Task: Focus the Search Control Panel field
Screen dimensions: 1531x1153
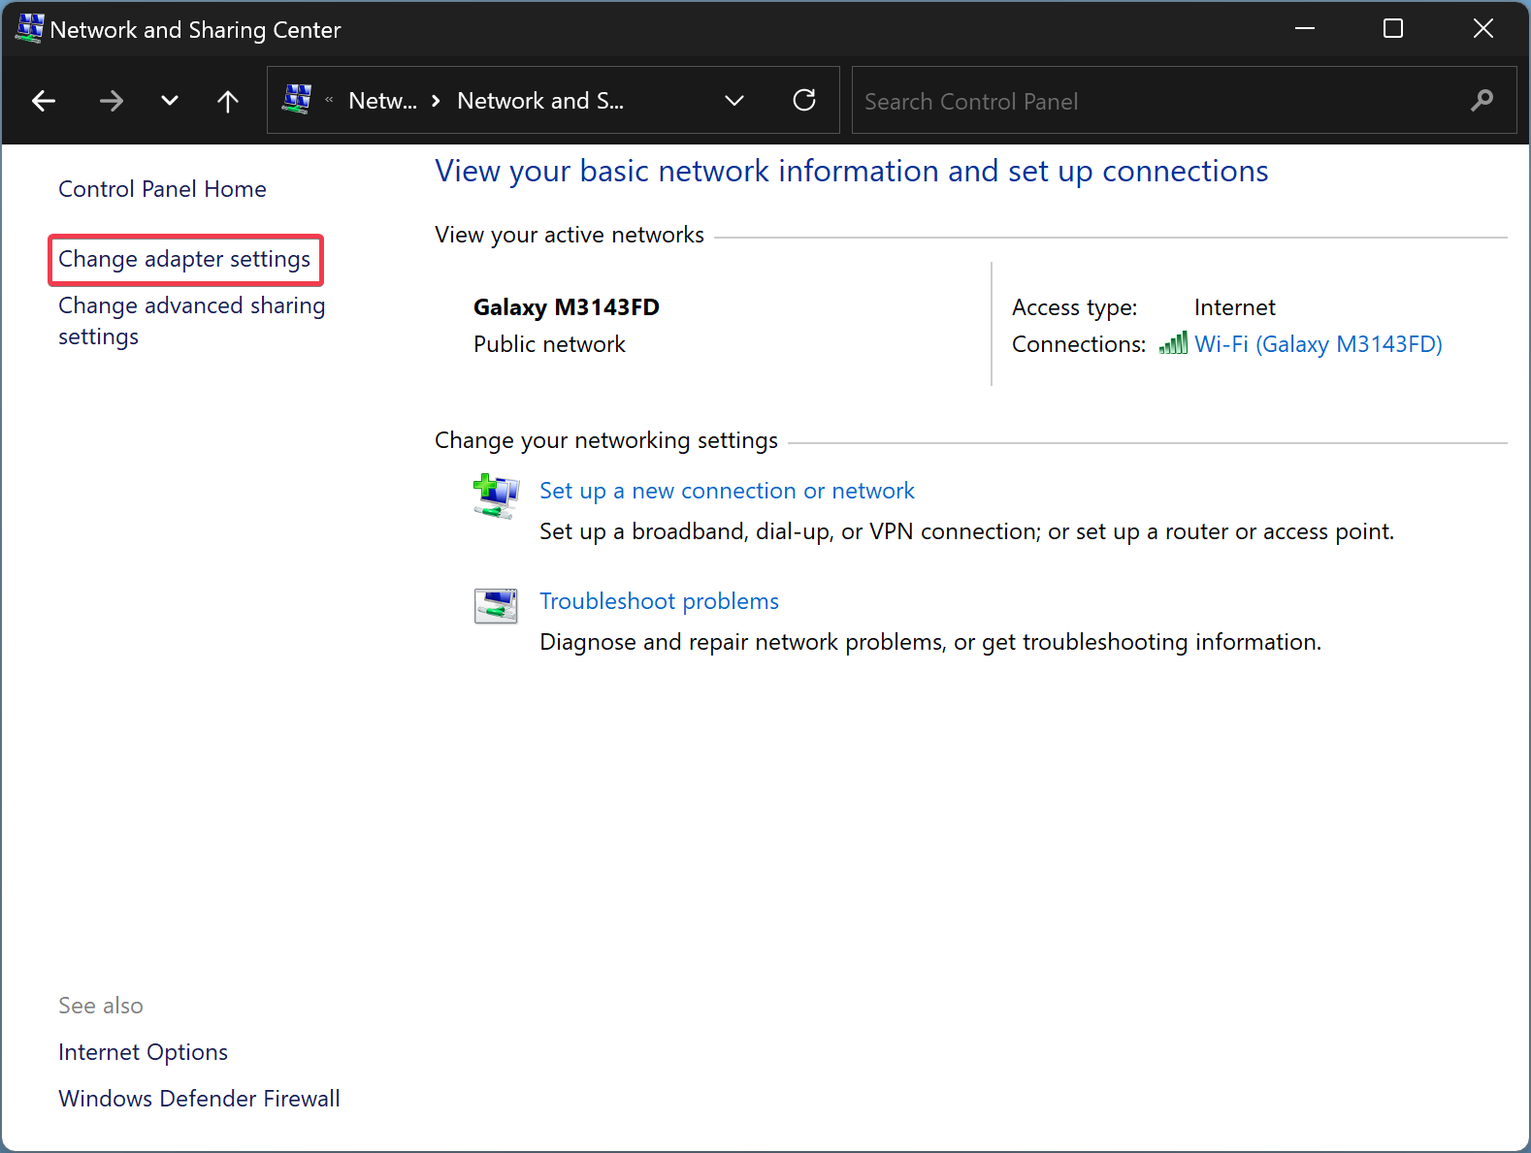Action: [1184, 101]
